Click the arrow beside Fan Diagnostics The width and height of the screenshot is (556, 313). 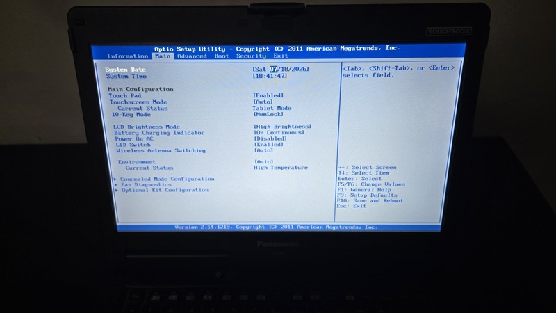point(116,185)
